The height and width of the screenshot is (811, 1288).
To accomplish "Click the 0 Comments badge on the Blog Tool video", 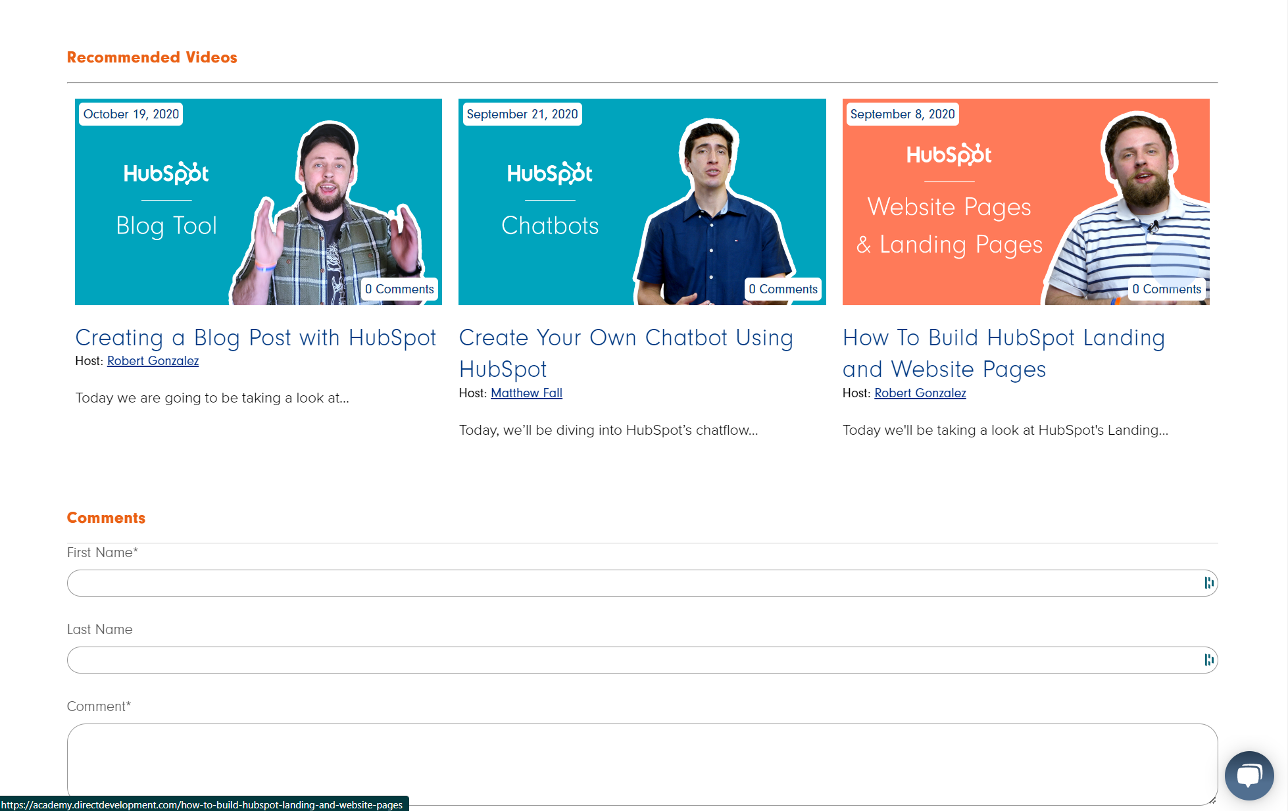I will (x=399, y=289).
